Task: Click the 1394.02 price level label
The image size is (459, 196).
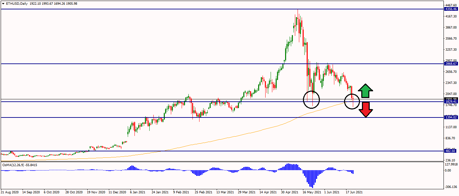Action: click(451, 117)
